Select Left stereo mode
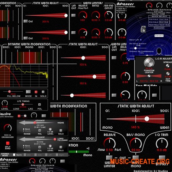 (49, 155)
